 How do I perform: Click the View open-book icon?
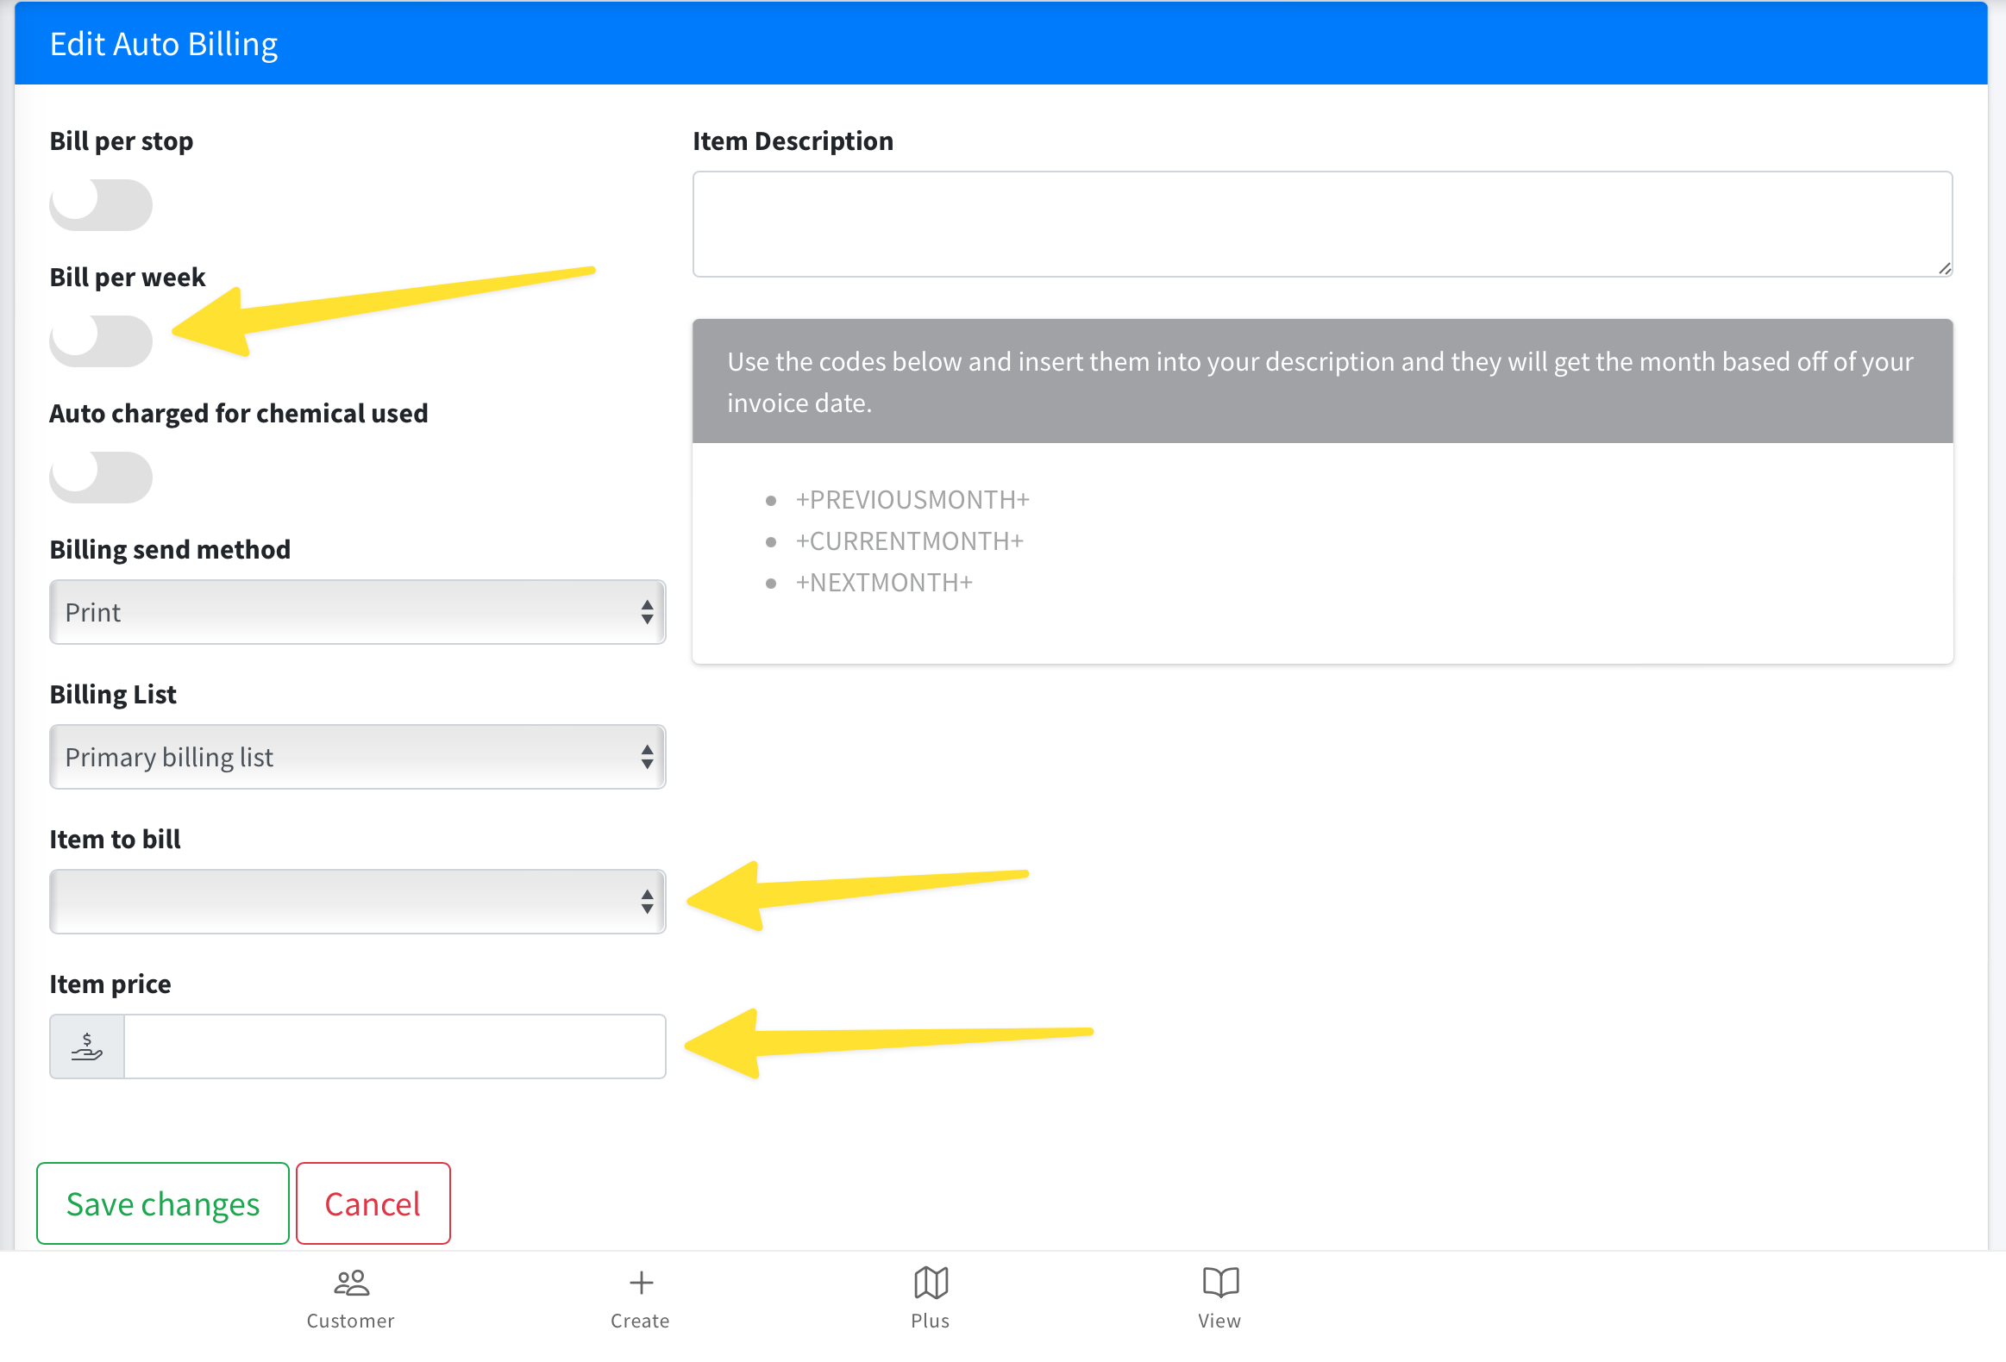tap(1219, 1283)
